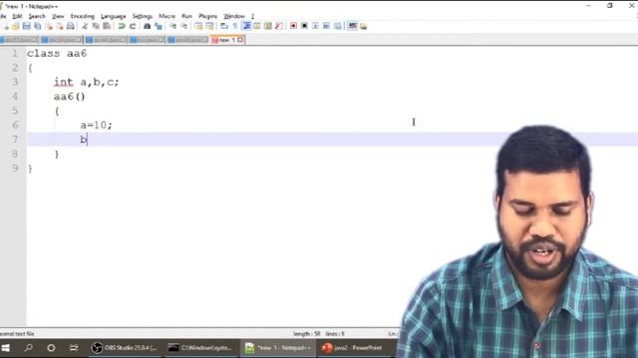Screen dimensions: 638x358
Task: Click the Cortana circle taskbar icon
Action: pyautogui.click(x=51, y=348)
